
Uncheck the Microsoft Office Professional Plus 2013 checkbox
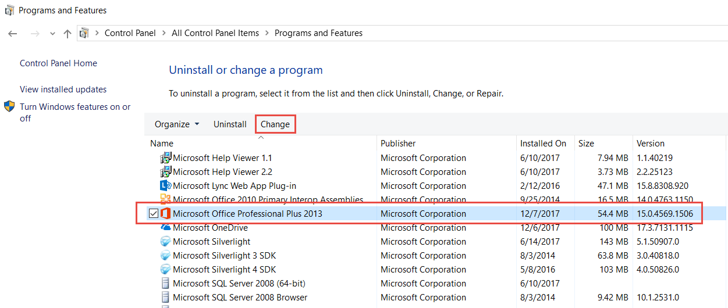click(153, 214)
